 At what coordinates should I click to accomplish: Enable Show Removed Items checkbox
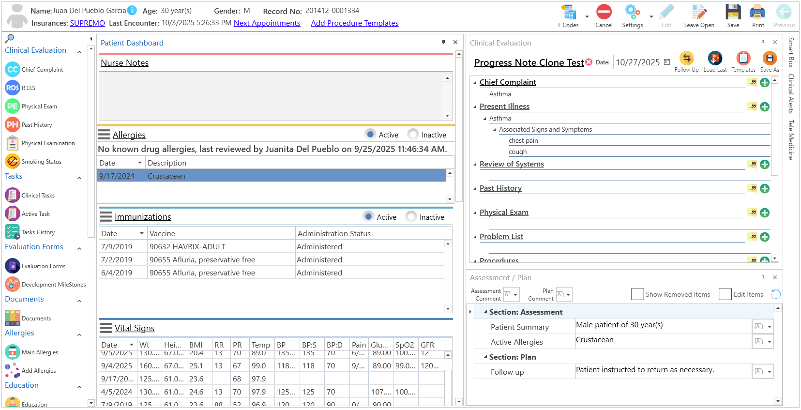coord(637,294)
